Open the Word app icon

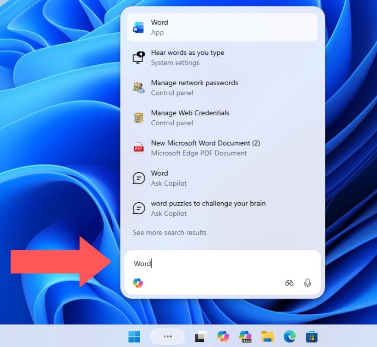[138, 26]
